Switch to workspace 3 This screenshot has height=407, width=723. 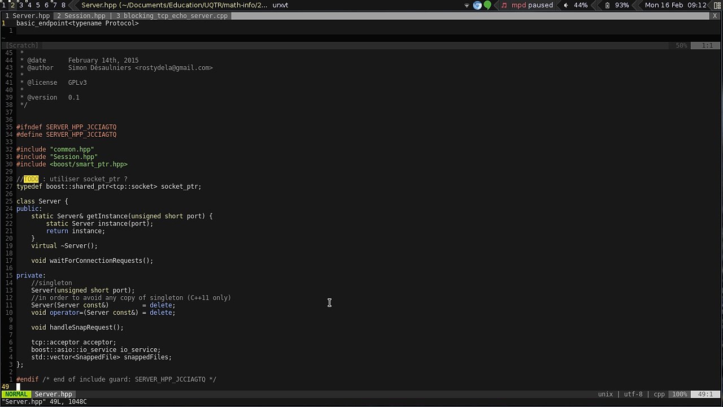click(x=21, y=5)
